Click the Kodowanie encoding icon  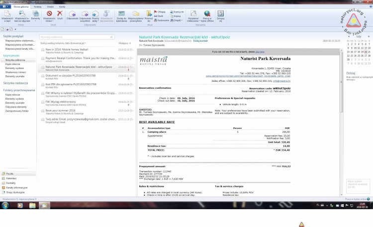[x=162, y=20]
